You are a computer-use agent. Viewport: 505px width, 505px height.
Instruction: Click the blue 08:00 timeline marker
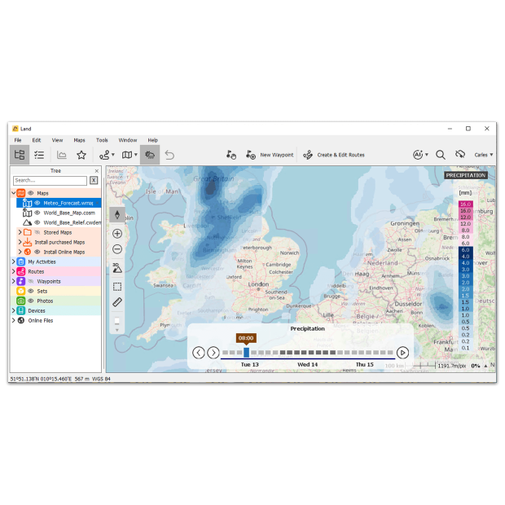coord(246,353)
